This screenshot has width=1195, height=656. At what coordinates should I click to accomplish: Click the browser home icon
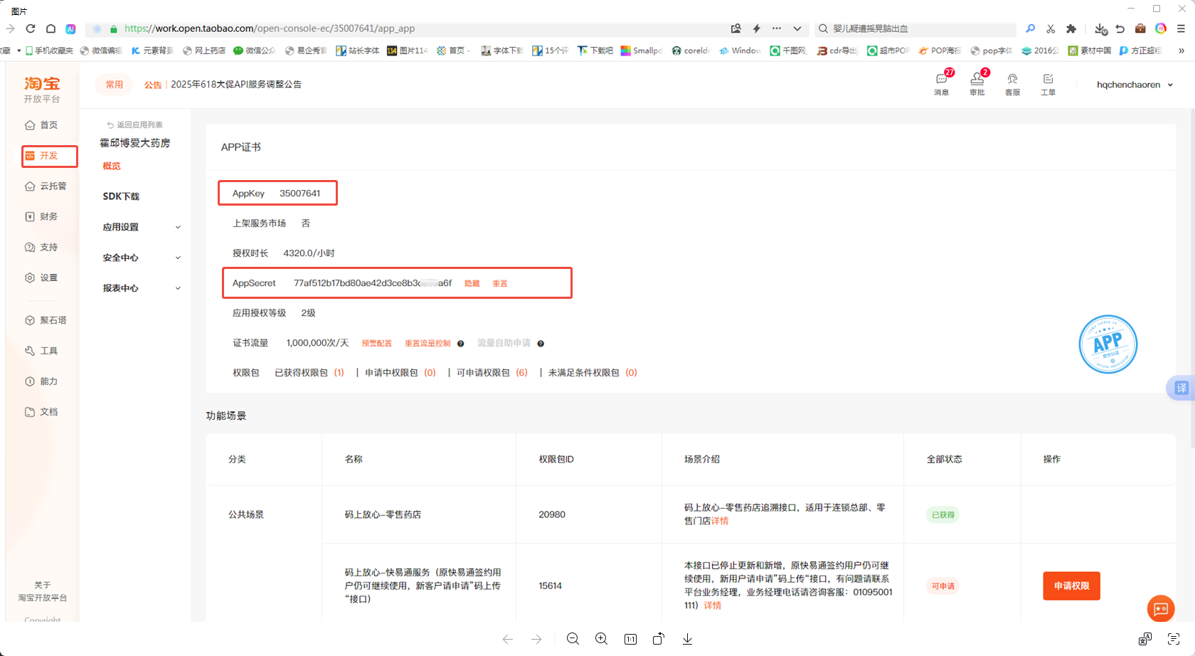pos(51,28)
